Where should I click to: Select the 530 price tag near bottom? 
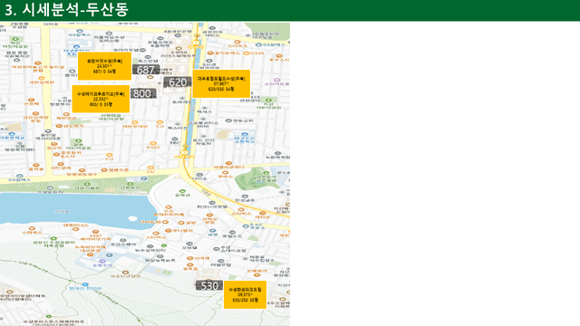click(209, 285)
